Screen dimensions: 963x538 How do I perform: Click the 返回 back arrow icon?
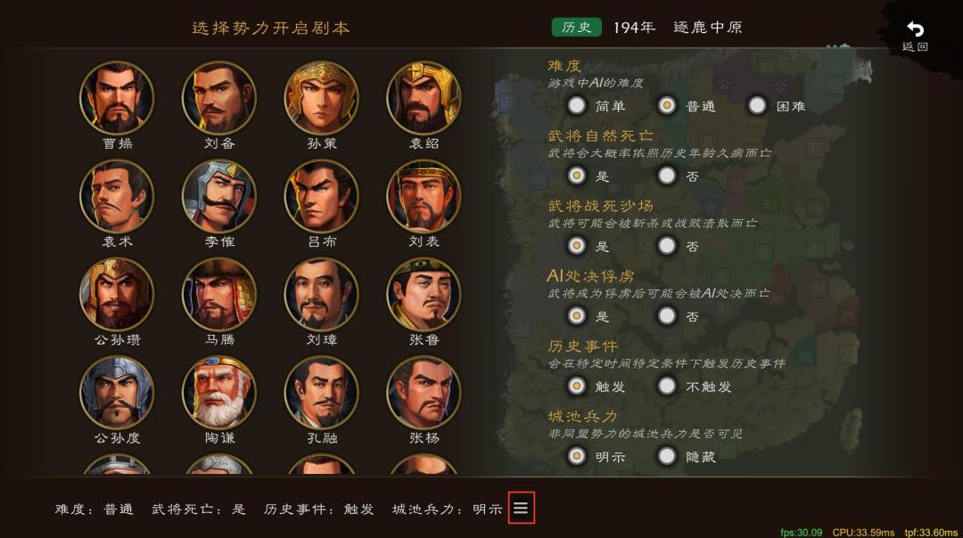pyautogui.click(x=915, y=29)
